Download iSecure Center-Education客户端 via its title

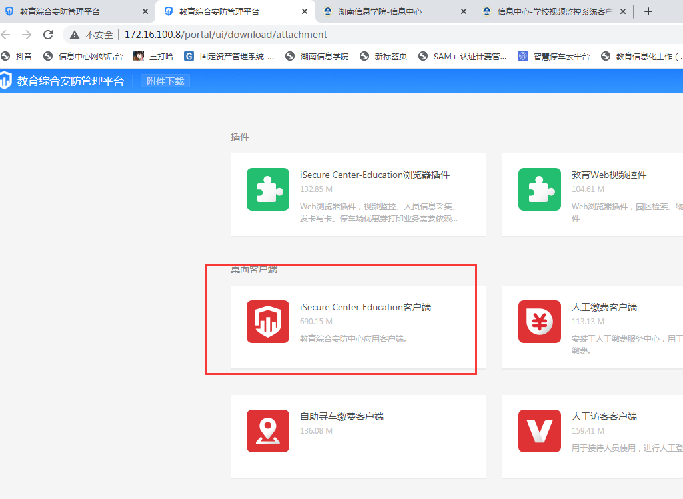coord(365,307)
